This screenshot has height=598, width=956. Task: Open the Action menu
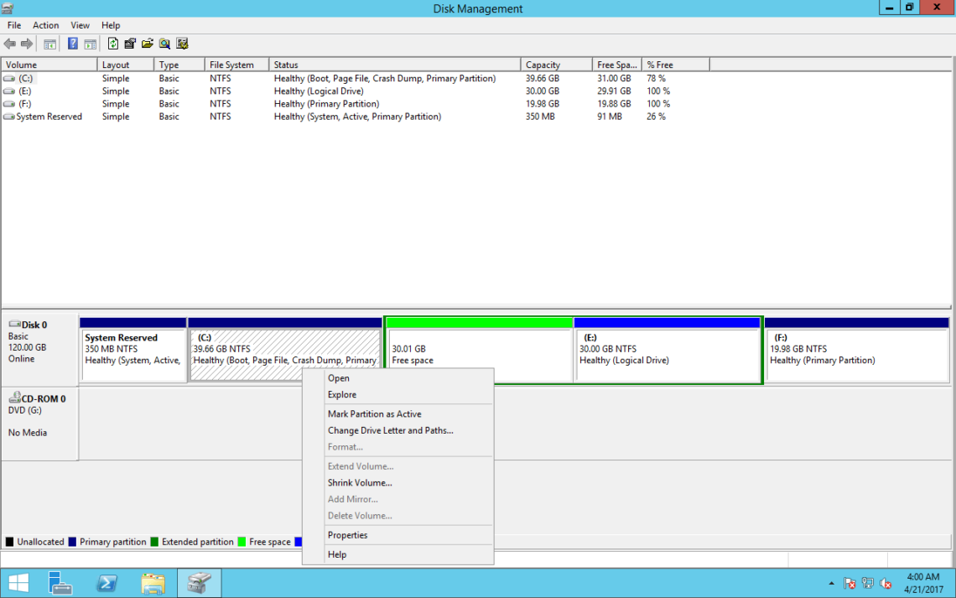tap(45, 25)
